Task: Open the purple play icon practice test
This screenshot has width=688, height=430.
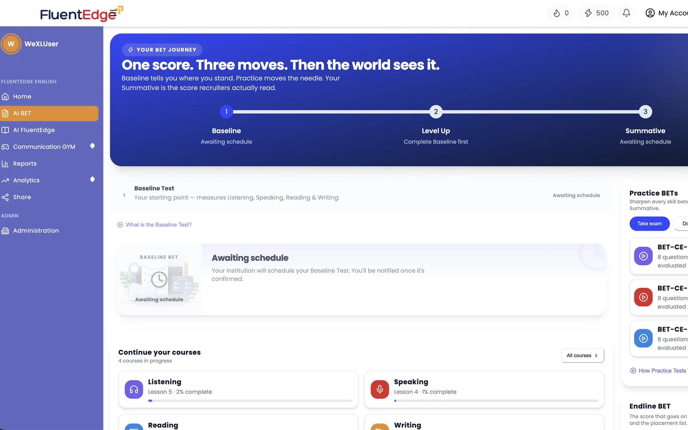Action: pyautogui.click(x=643, y=256)
